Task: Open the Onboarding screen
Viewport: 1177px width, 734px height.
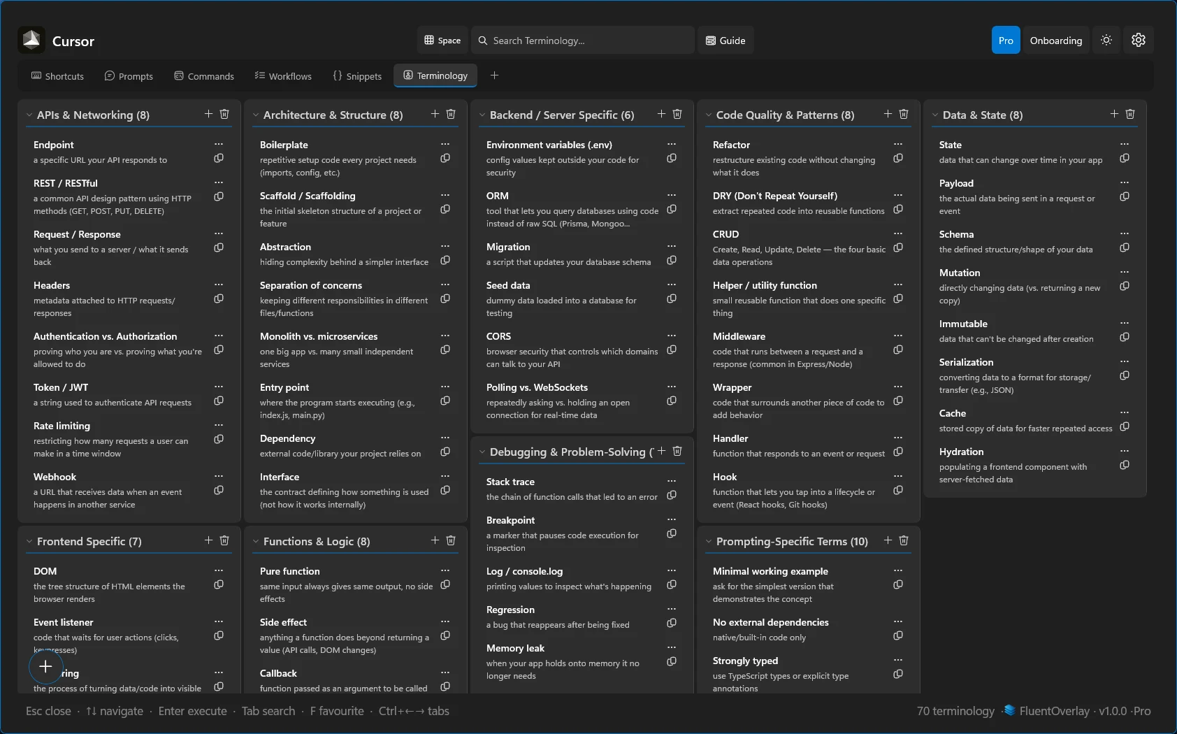Action: [1055, 40]
